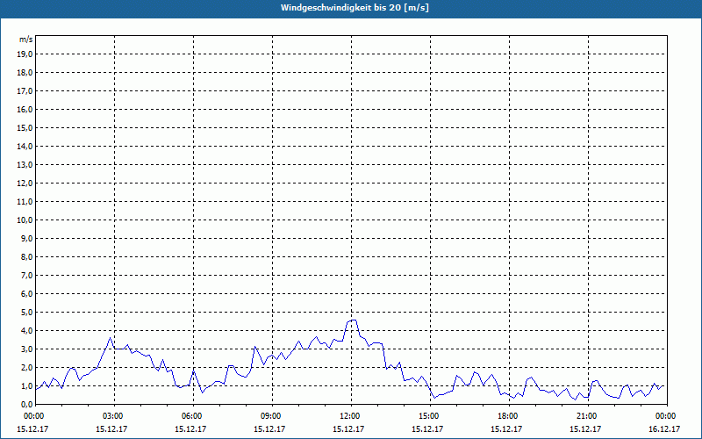The height and width of the screenshot is (439, 702).
Task: Pick the "14,0" y-axis label
Action: point(25,146)
